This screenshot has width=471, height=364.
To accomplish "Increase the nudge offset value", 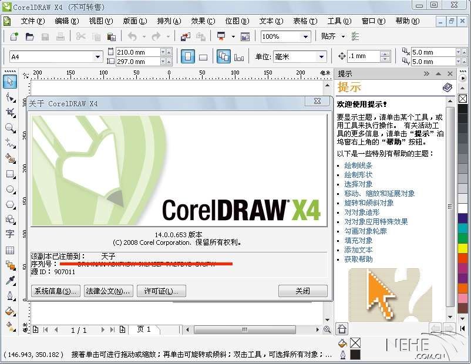I will 385,54.
